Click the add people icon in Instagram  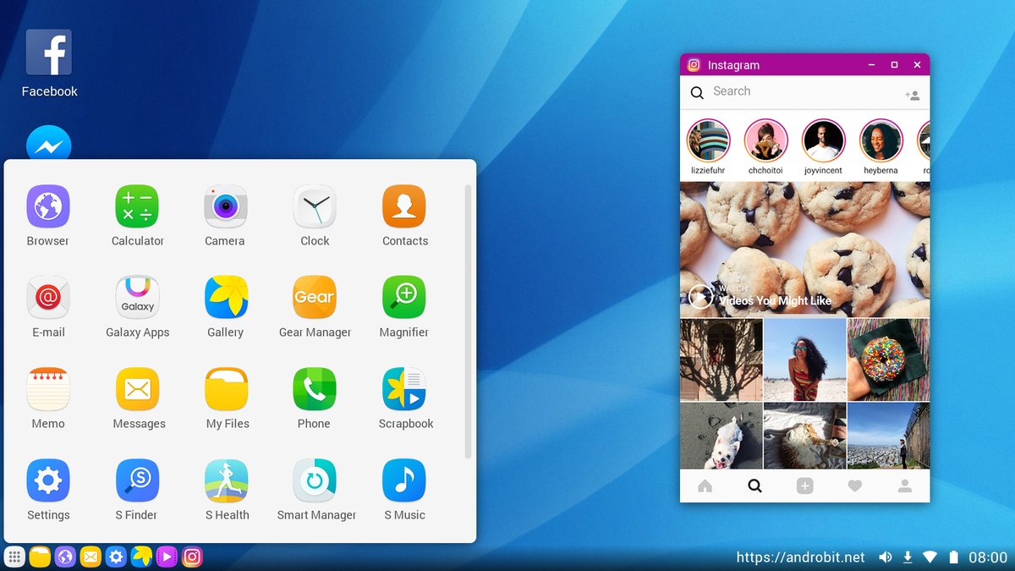point(912,96)
